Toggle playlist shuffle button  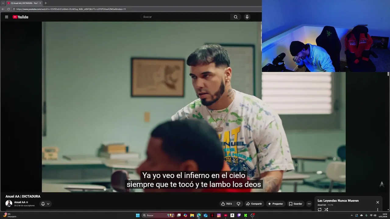[326, 210]
